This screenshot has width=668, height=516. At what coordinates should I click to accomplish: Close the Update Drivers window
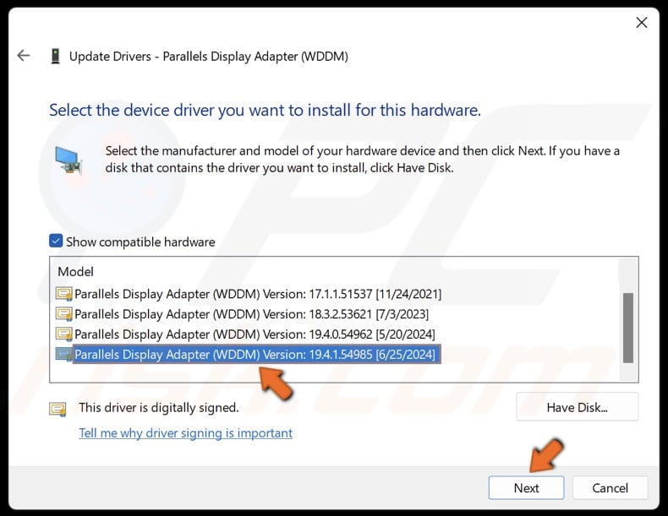(642, 23)
